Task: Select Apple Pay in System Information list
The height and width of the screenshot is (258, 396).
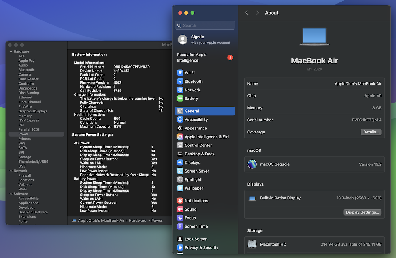Action: pos(27,61)
